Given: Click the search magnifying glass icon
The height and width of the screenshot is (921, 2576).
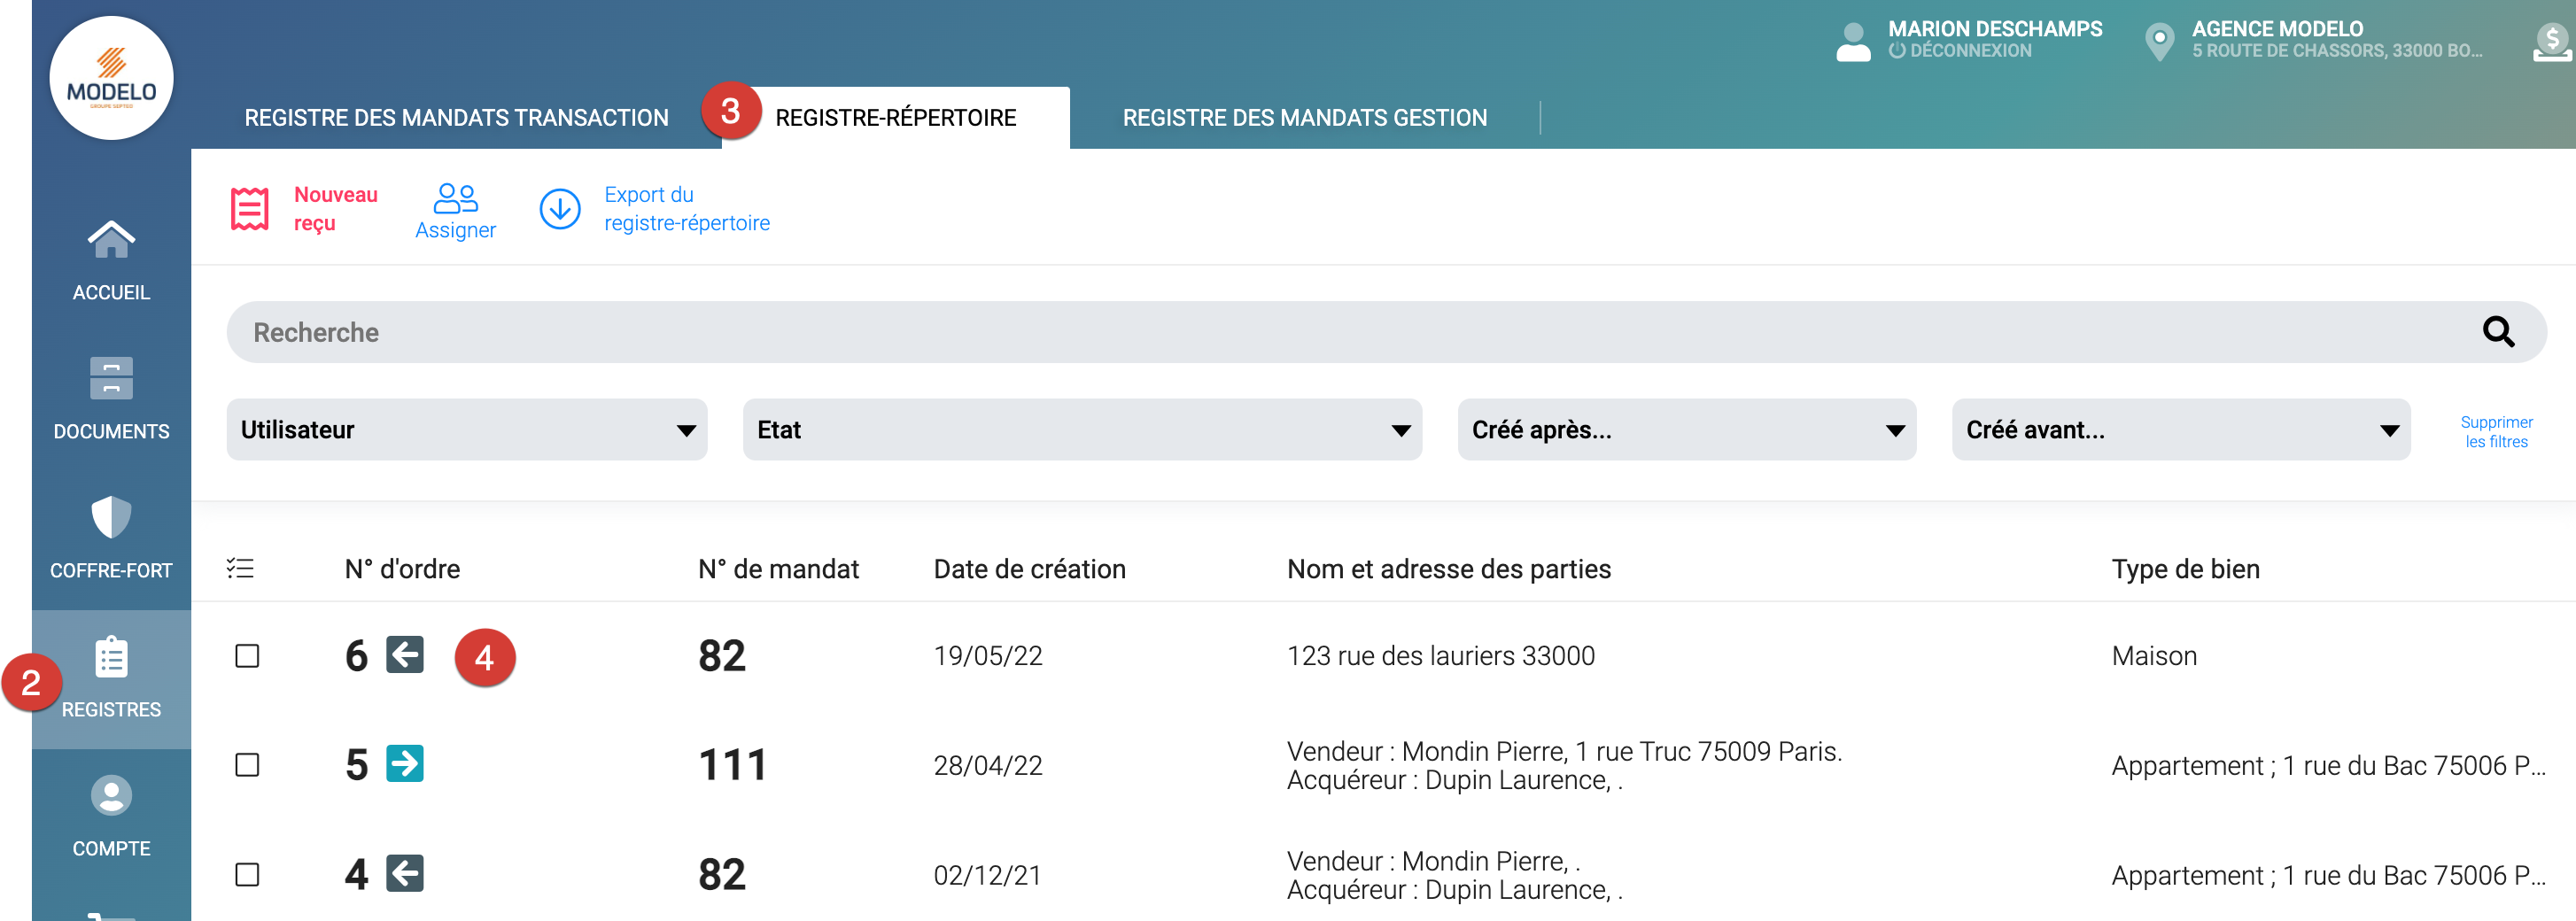Looking at the screenshot, I should pos(2497,332).
